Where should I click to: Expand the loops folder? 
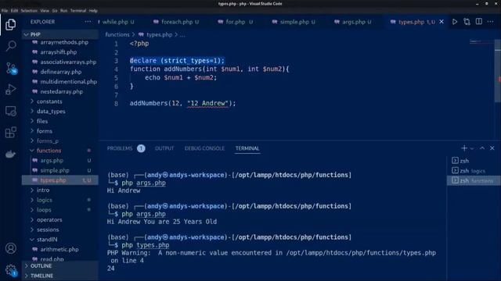click(x=60, y=210)
